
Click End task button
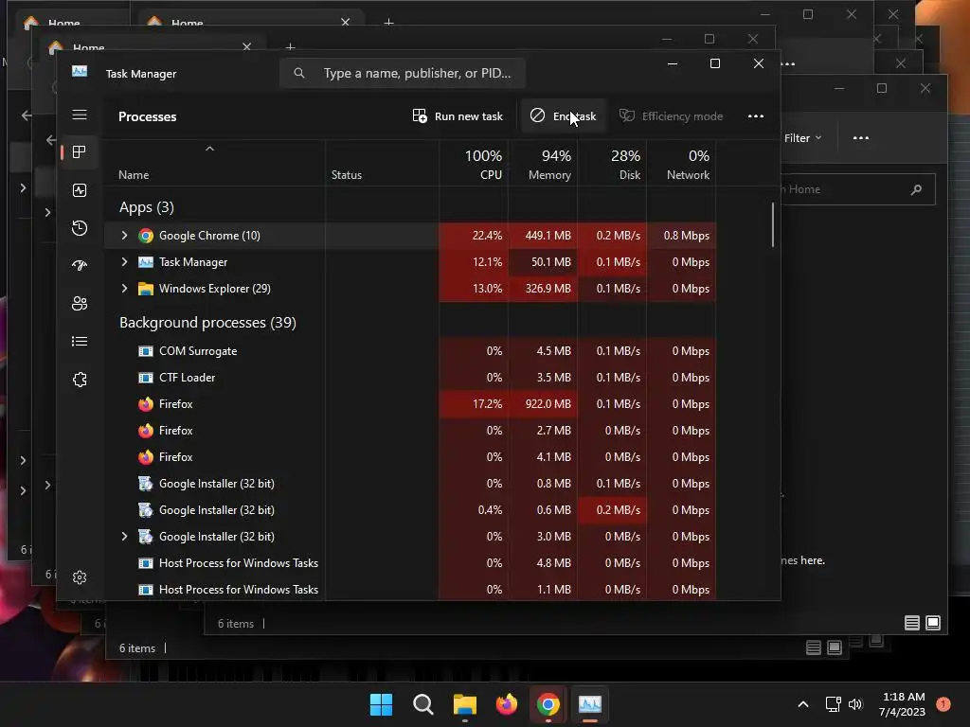[x=563, y=116]
